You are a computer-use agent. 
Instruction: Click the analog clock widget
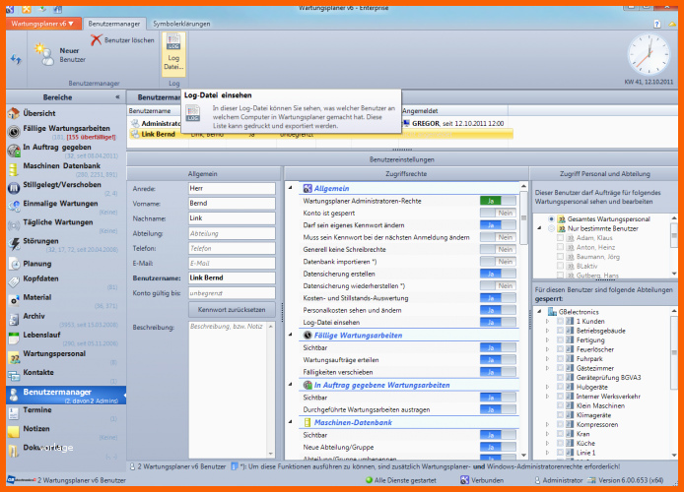click(649, 54)
